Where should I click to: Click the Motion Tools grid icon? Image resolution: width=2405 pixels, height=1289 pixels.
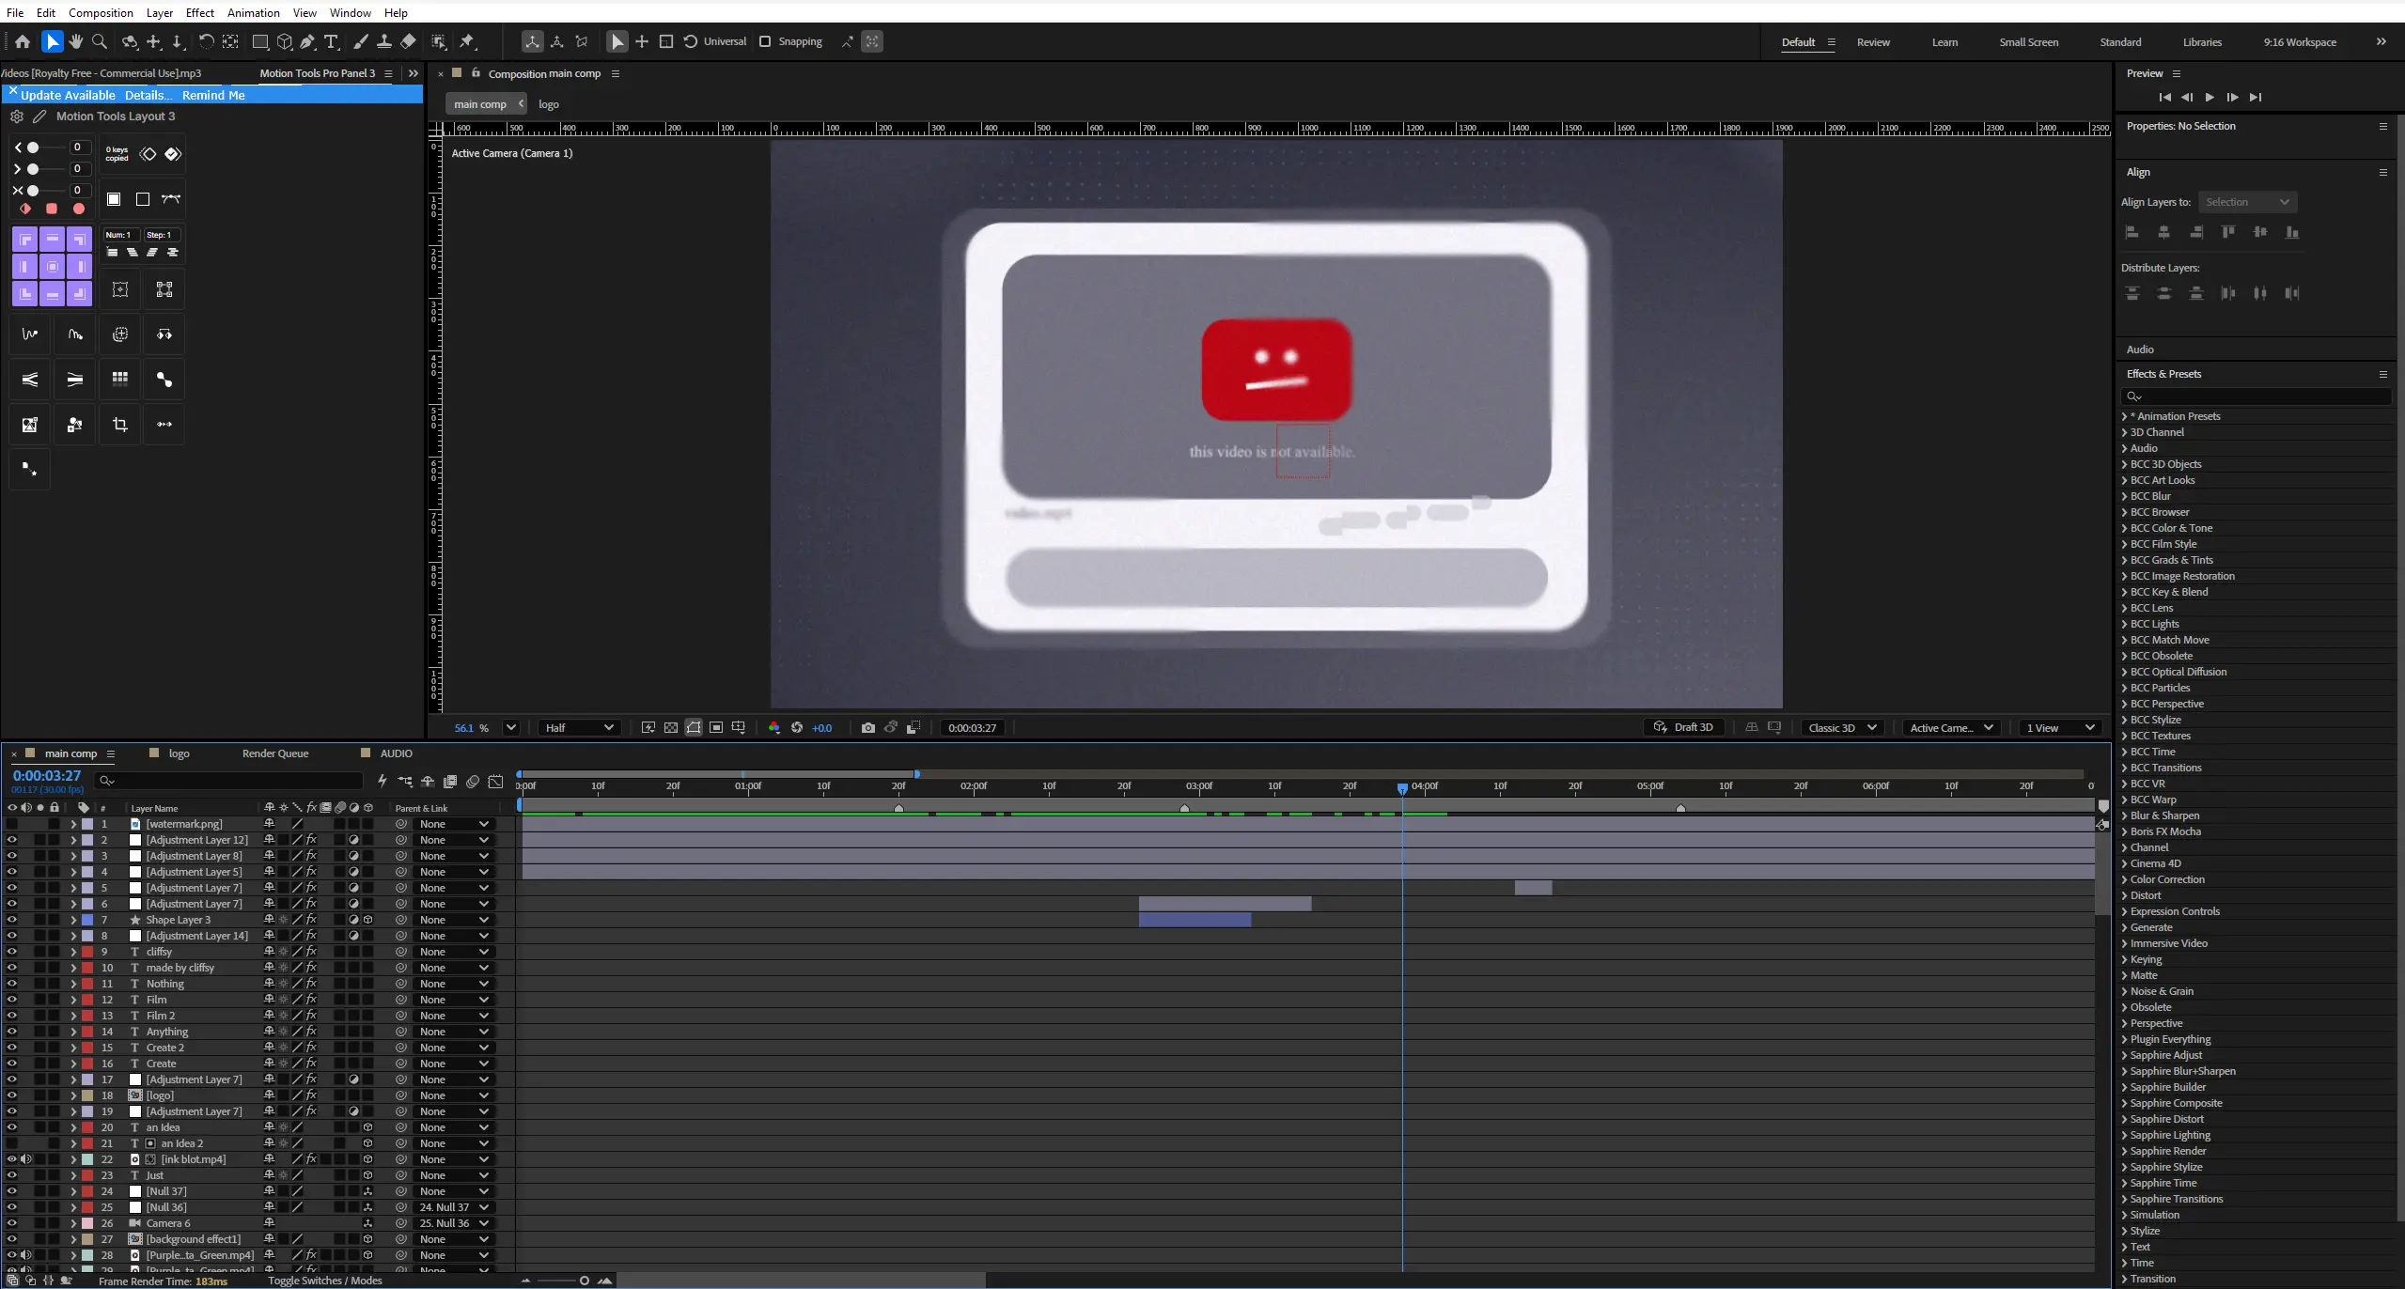[120, 380]
